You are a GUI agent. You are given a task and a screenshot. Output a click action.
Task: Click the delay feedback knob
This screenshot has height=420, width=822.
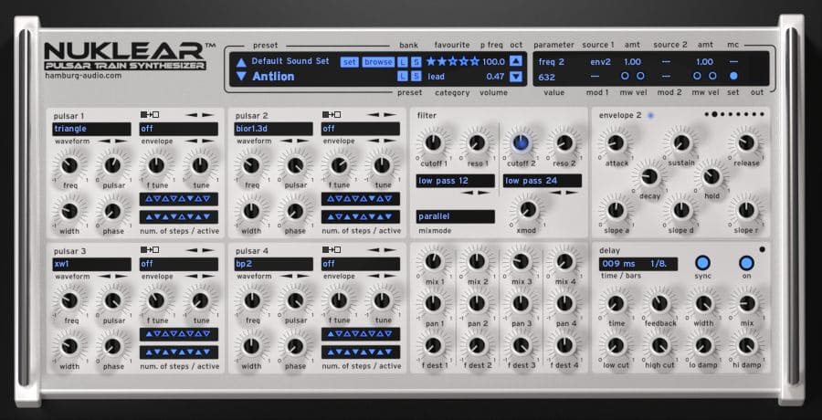pyautogui.click(x=659, y=302)
